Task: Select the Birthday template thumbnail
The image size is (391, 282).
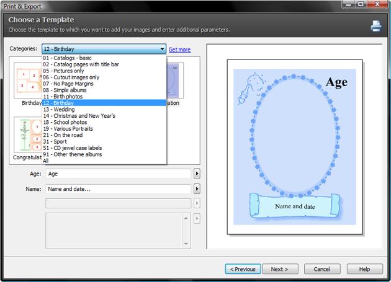Action: pos(28,81)
